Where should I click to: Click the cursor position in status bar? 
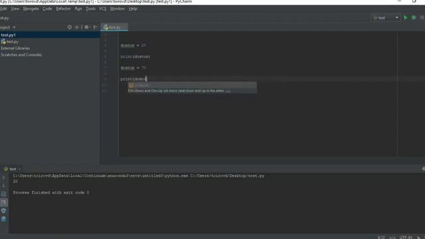point(381,237)
